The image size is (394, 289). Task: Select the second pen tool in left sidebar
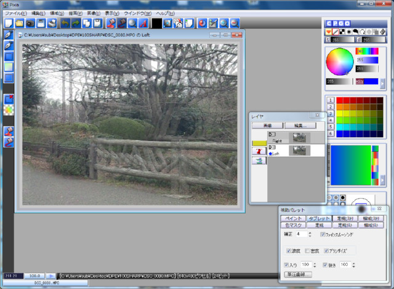coord(9,46)
